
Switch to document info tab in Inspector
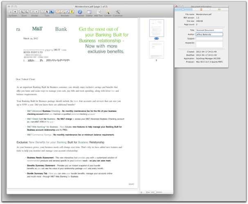click(183, 9)
